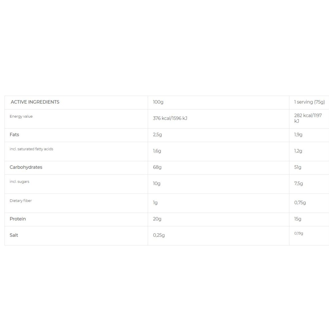This screenshot has width=329, height=329.
Task: Click the Carbohydrates row label
Action: pos(26,167)
